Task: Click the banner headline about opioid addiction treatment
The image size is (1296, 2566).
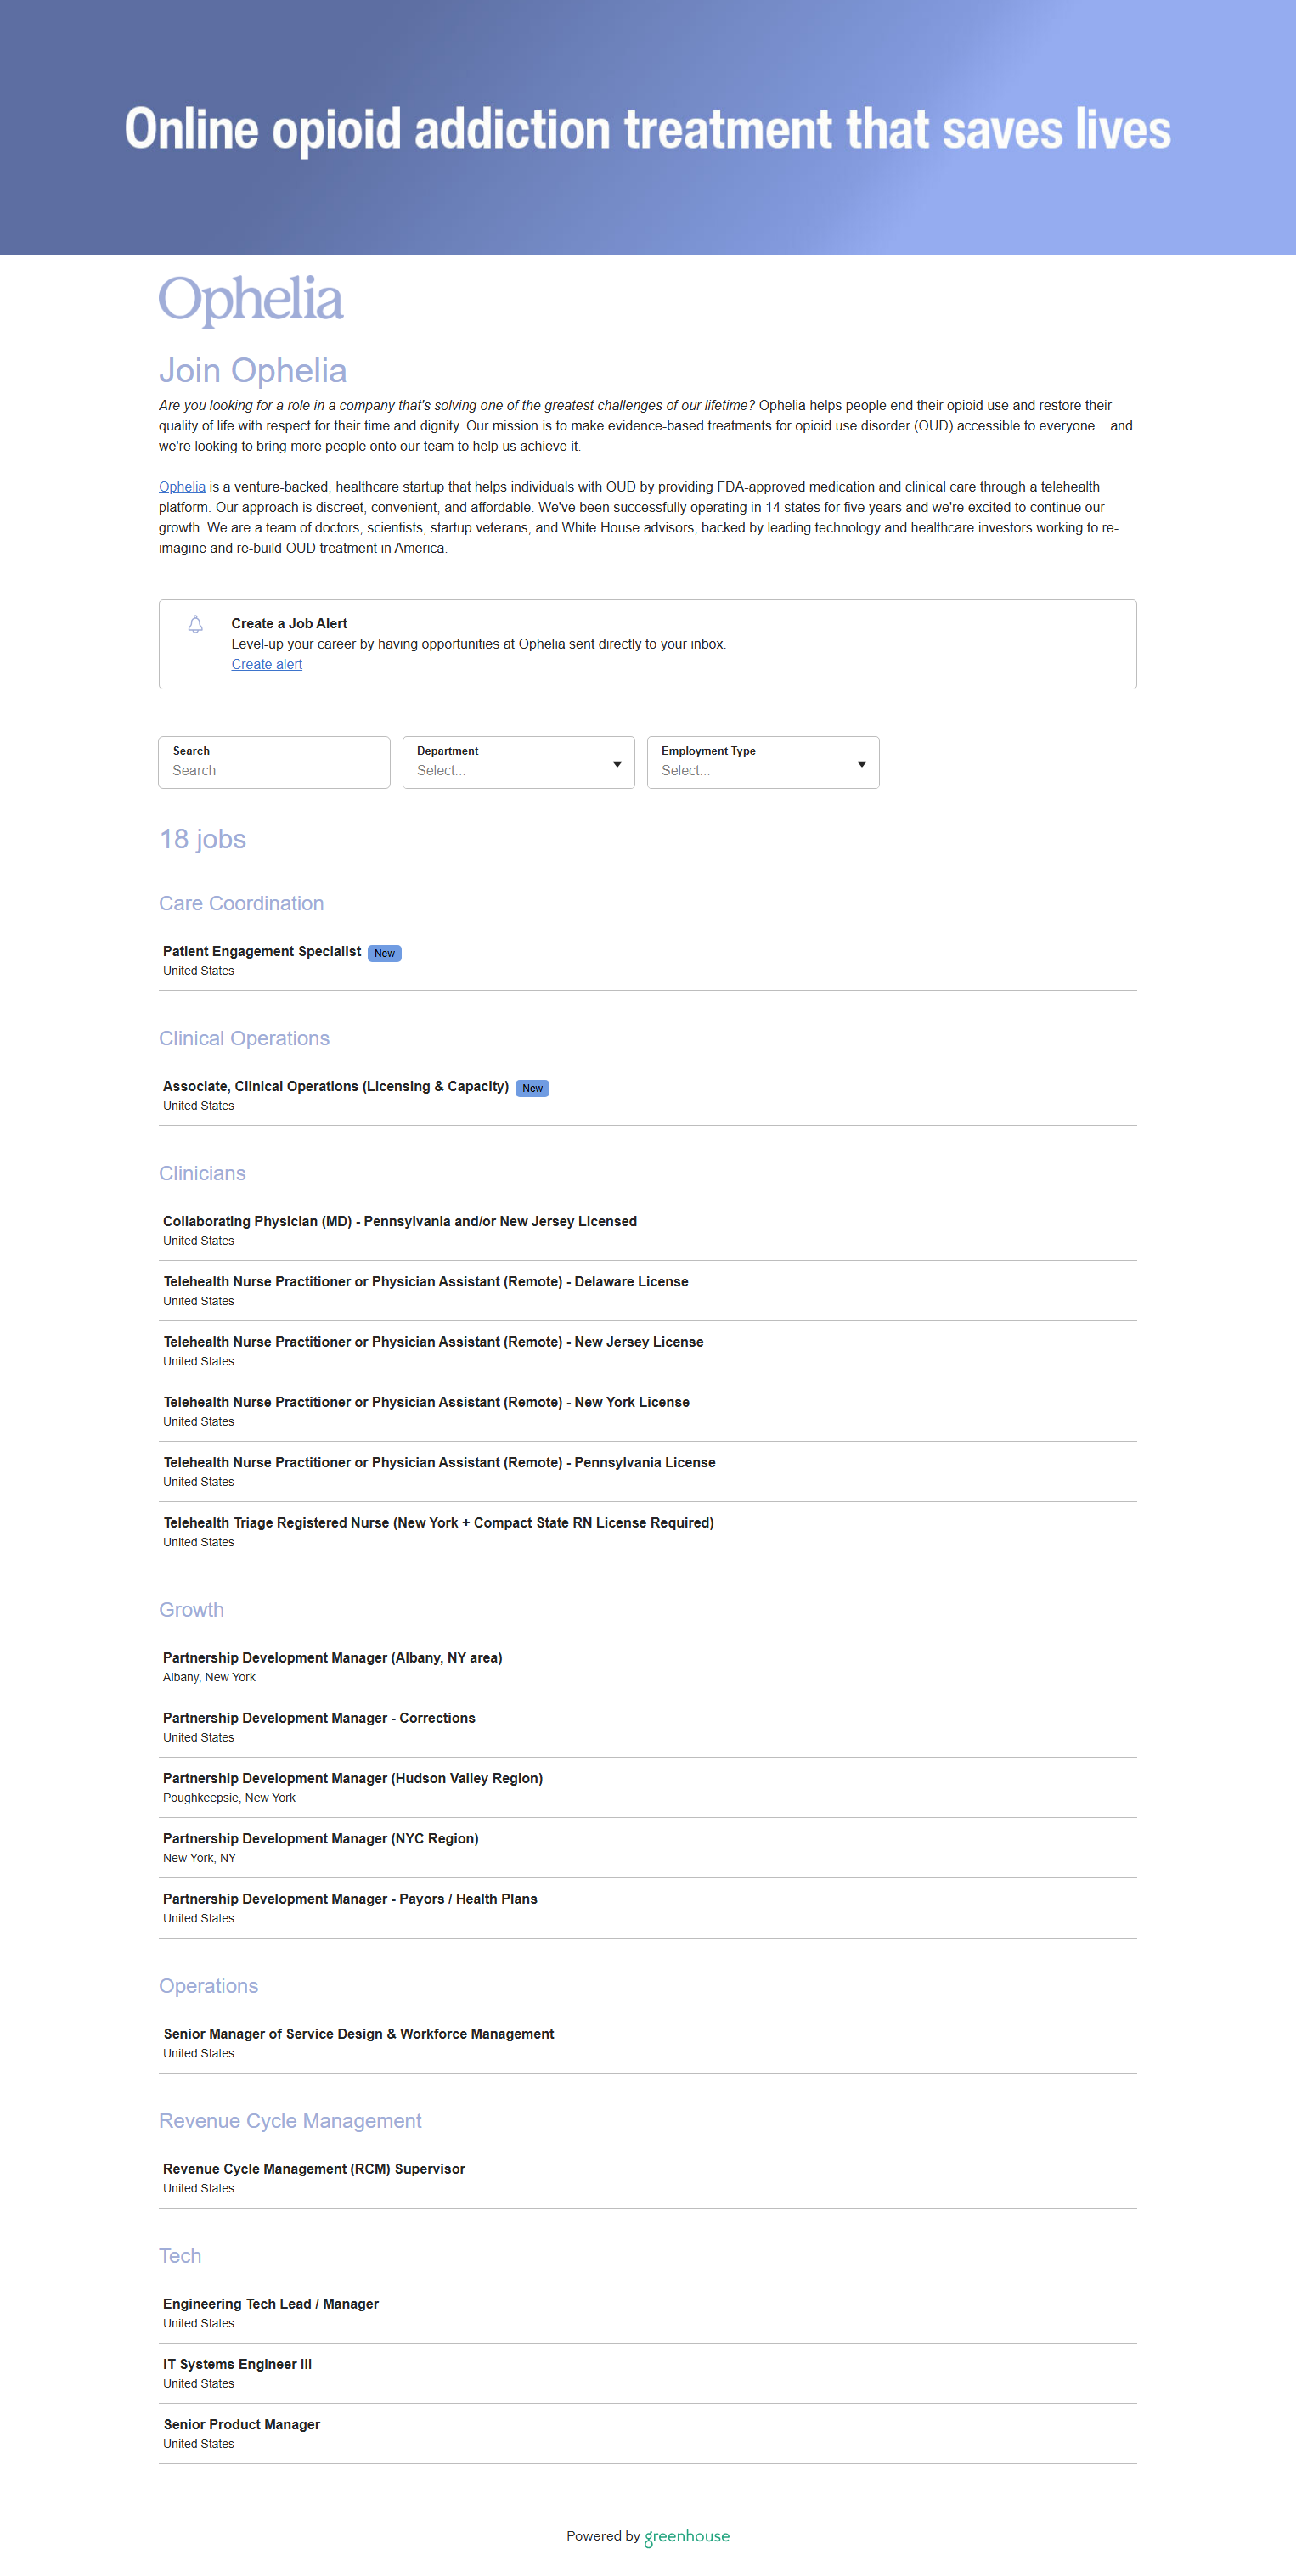Action: (x=647, y=130)
